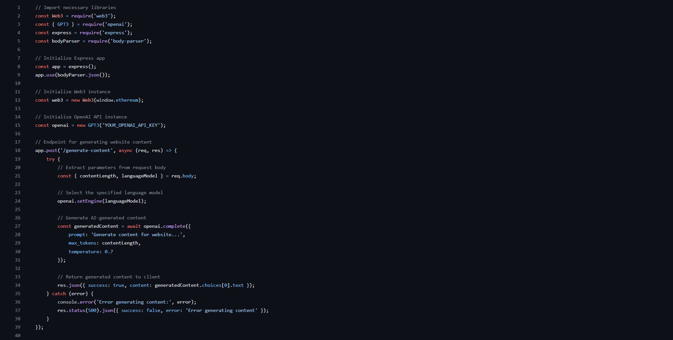Click the temperature value 0.7
The image size is (673, 340).
109,252
